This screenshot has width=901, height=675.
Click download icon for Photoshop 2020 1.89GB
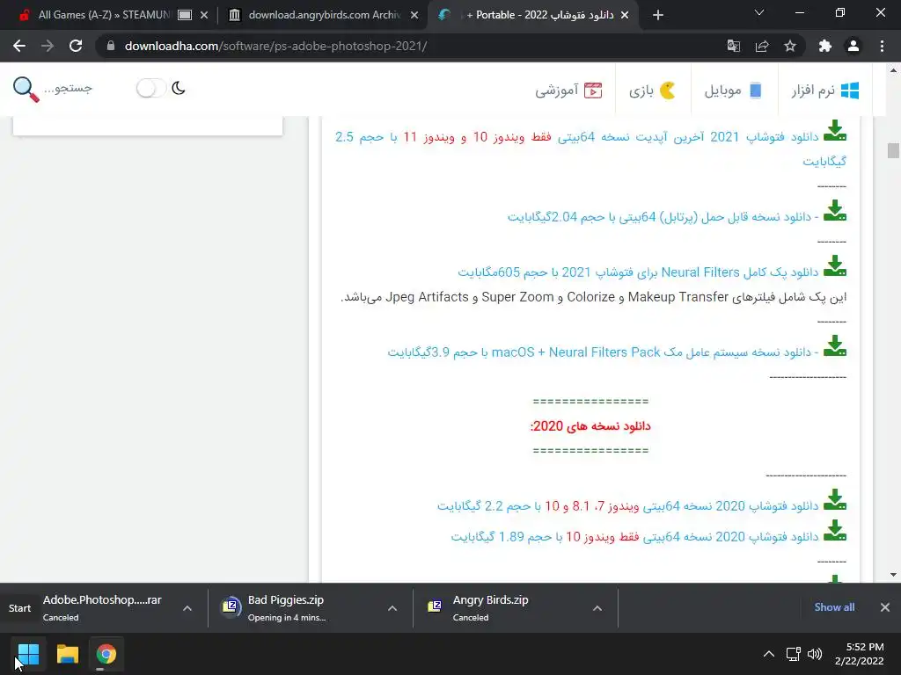pos(834,531)
